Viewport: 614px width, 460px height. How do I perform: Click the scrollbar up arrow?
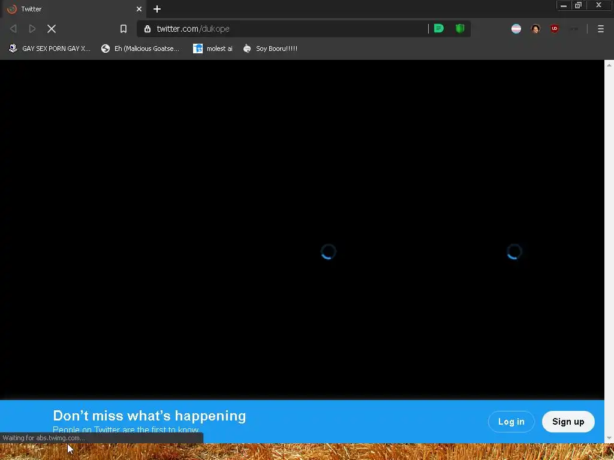click(x=609, y=65)
